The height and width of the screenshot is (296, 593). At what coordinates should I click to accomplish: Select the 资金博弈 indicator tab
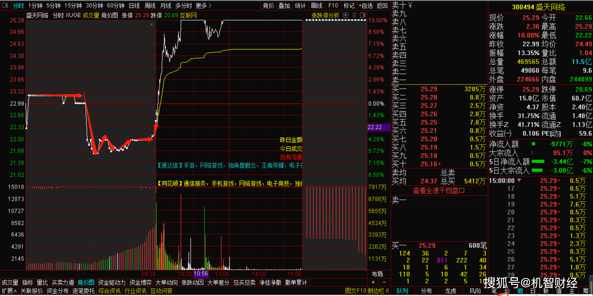click(x=141, y=282)
